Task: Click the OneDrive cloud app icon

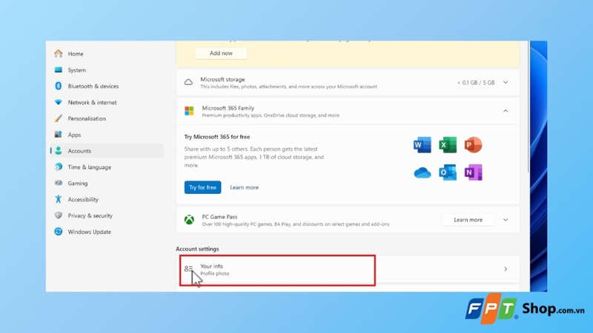Action: [422, 173]
